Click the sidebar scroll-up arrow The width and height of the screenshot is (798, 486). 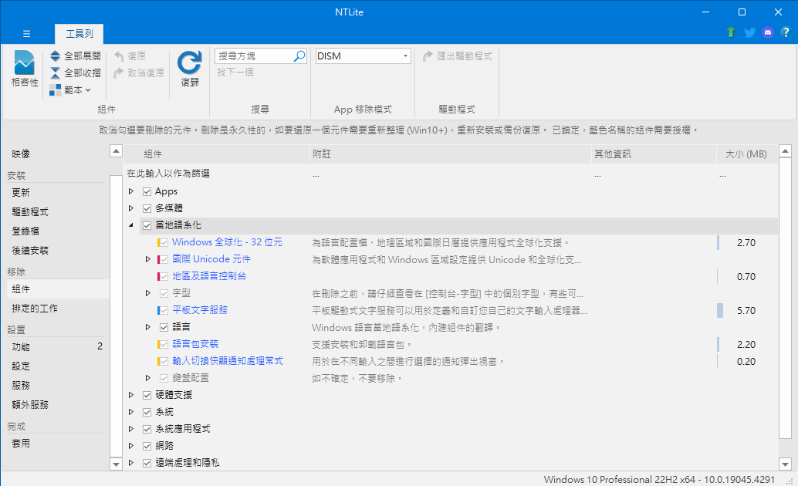(116, 150)
